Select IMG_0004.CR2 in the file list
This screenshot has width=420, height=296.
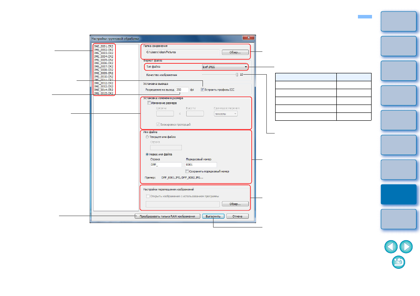point(103,57)
